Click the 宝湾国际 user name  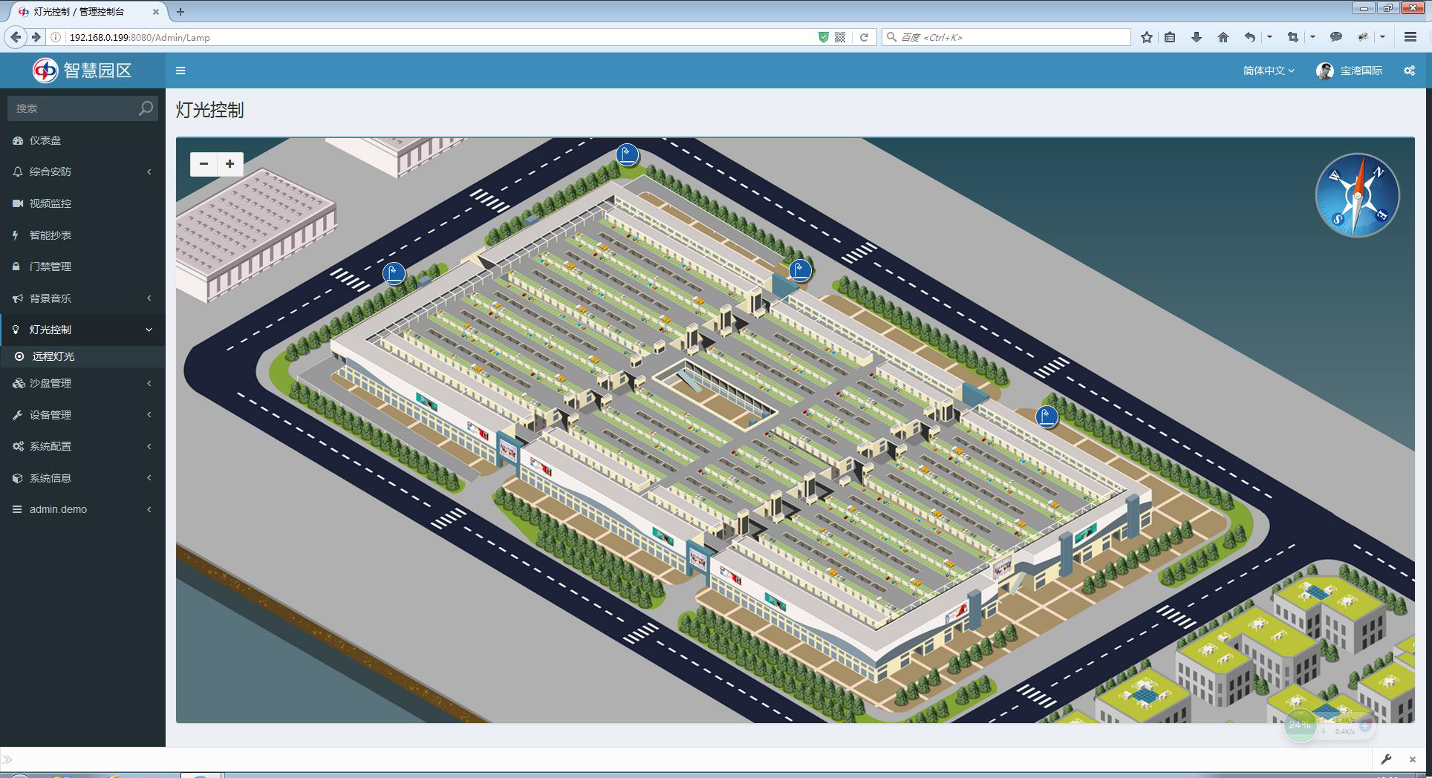pos(1361,71)
